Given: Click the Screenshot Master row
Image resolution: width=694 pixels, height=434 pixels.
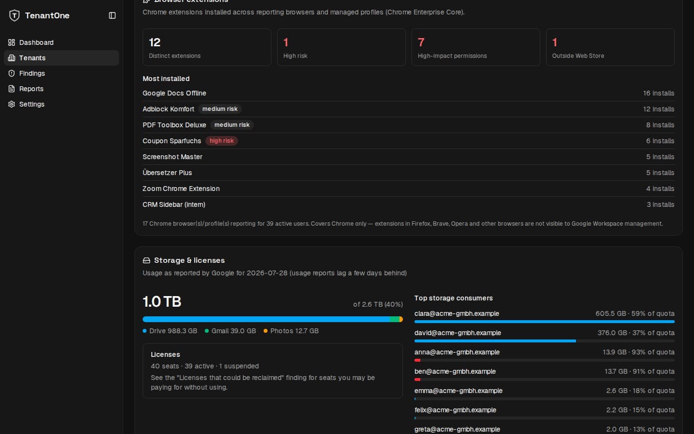Looking at the screenshot, I should click(x=408, y=157).
